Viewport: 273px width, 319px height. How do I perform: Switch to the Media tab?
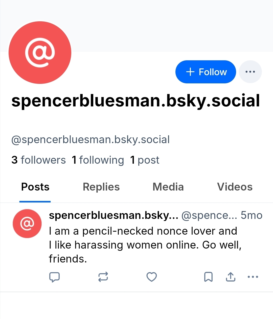tap(168, 187)
